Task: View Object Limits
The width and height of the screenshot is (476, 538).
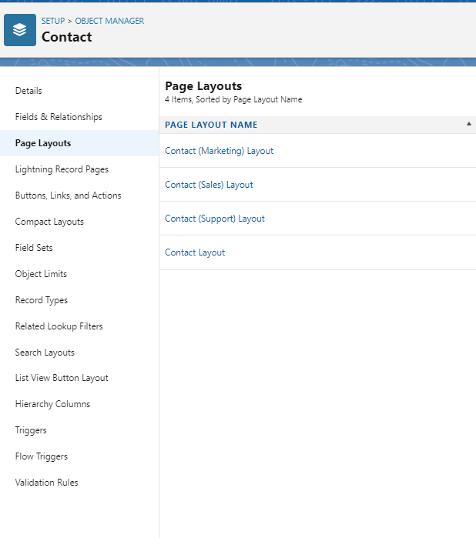Action: click(41, 274)
